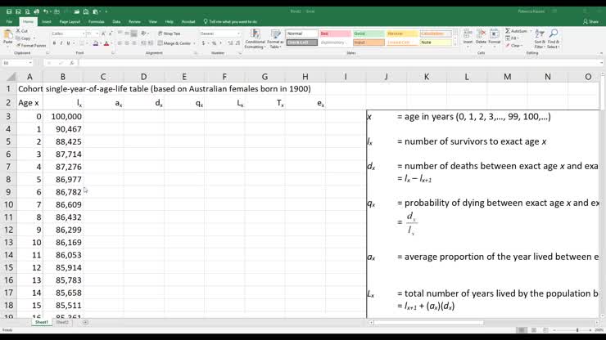Increase decimal places
Image resolution: width=606 pixels, height=340 pixels.
coord(230,43)
